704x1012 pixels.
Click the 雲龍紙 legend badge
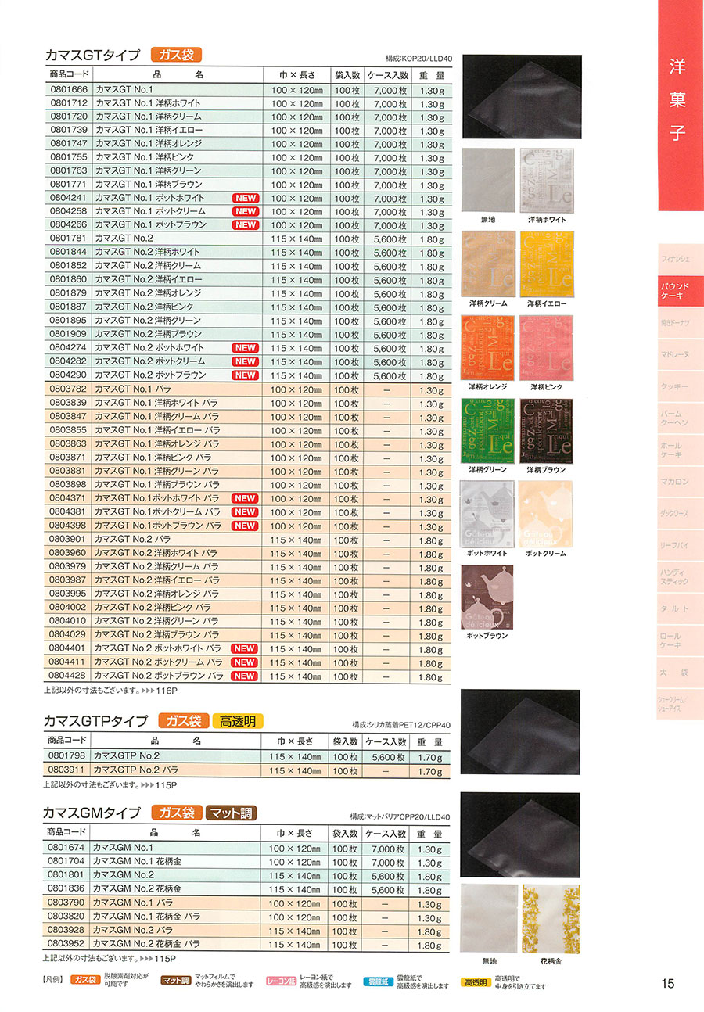(379, 981)
